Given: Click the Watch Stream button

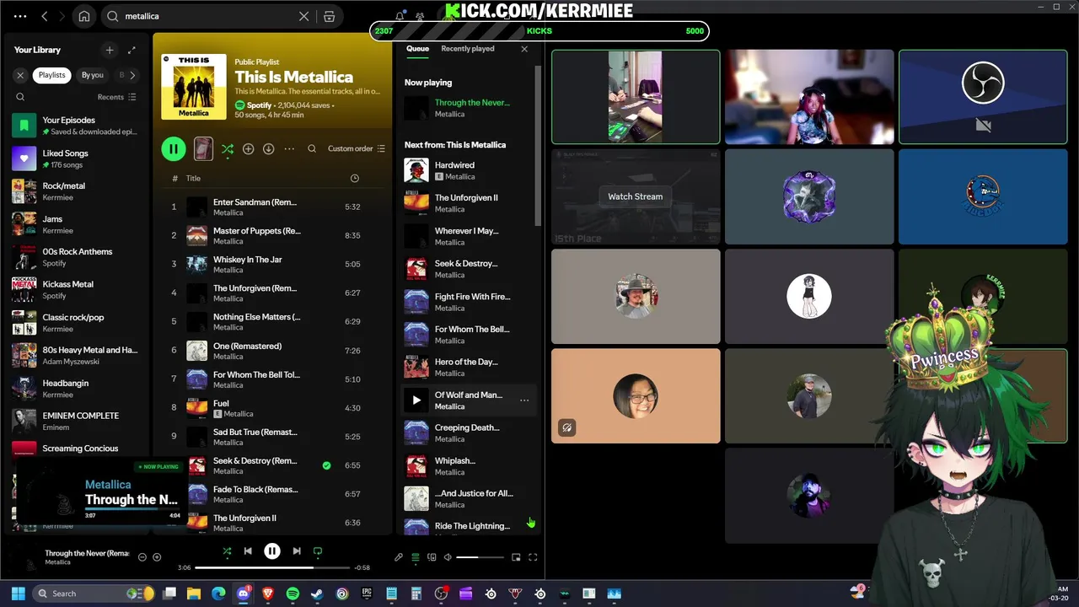Looking at the screenshot, I should [636, 196].
